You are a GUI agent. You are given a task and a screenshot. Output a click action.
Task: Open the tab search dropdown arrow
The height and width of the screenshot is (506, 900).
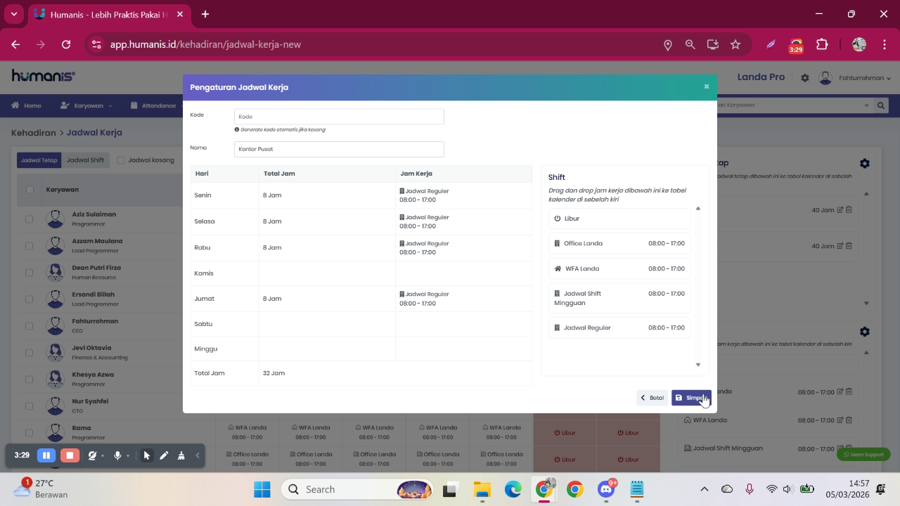click(x=14, y=14)
